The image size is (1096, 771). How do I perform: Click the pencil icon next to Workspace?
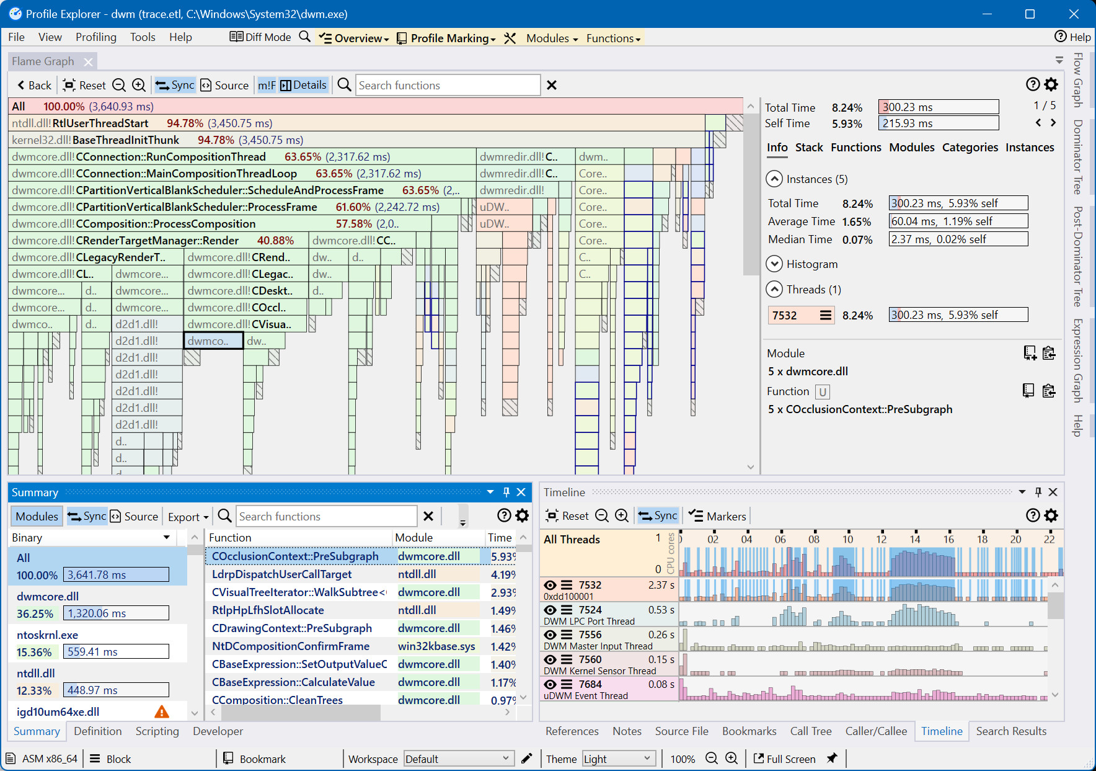tap(526, 759)
